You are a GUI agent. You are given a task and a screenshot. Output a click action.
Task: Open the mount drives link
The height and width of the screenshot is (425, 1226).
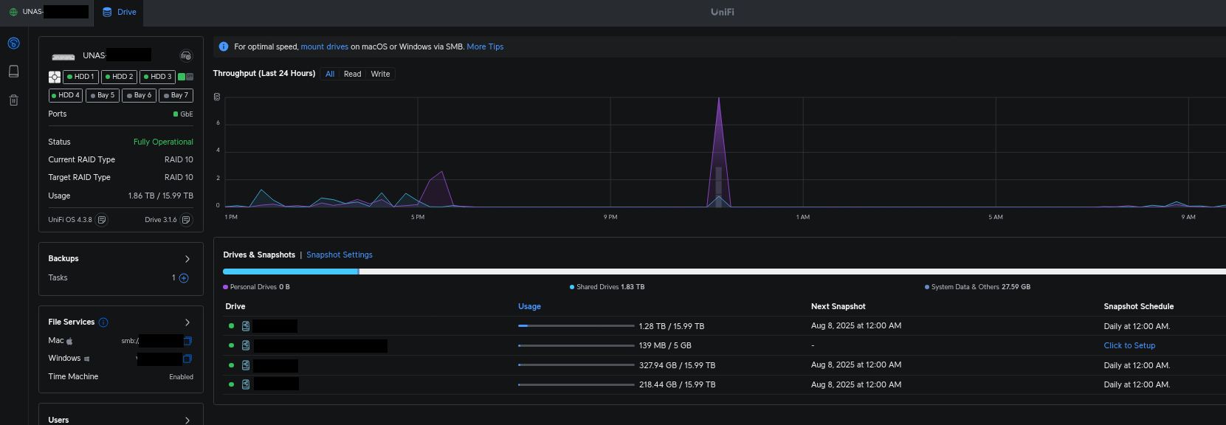tap(324, 46)
